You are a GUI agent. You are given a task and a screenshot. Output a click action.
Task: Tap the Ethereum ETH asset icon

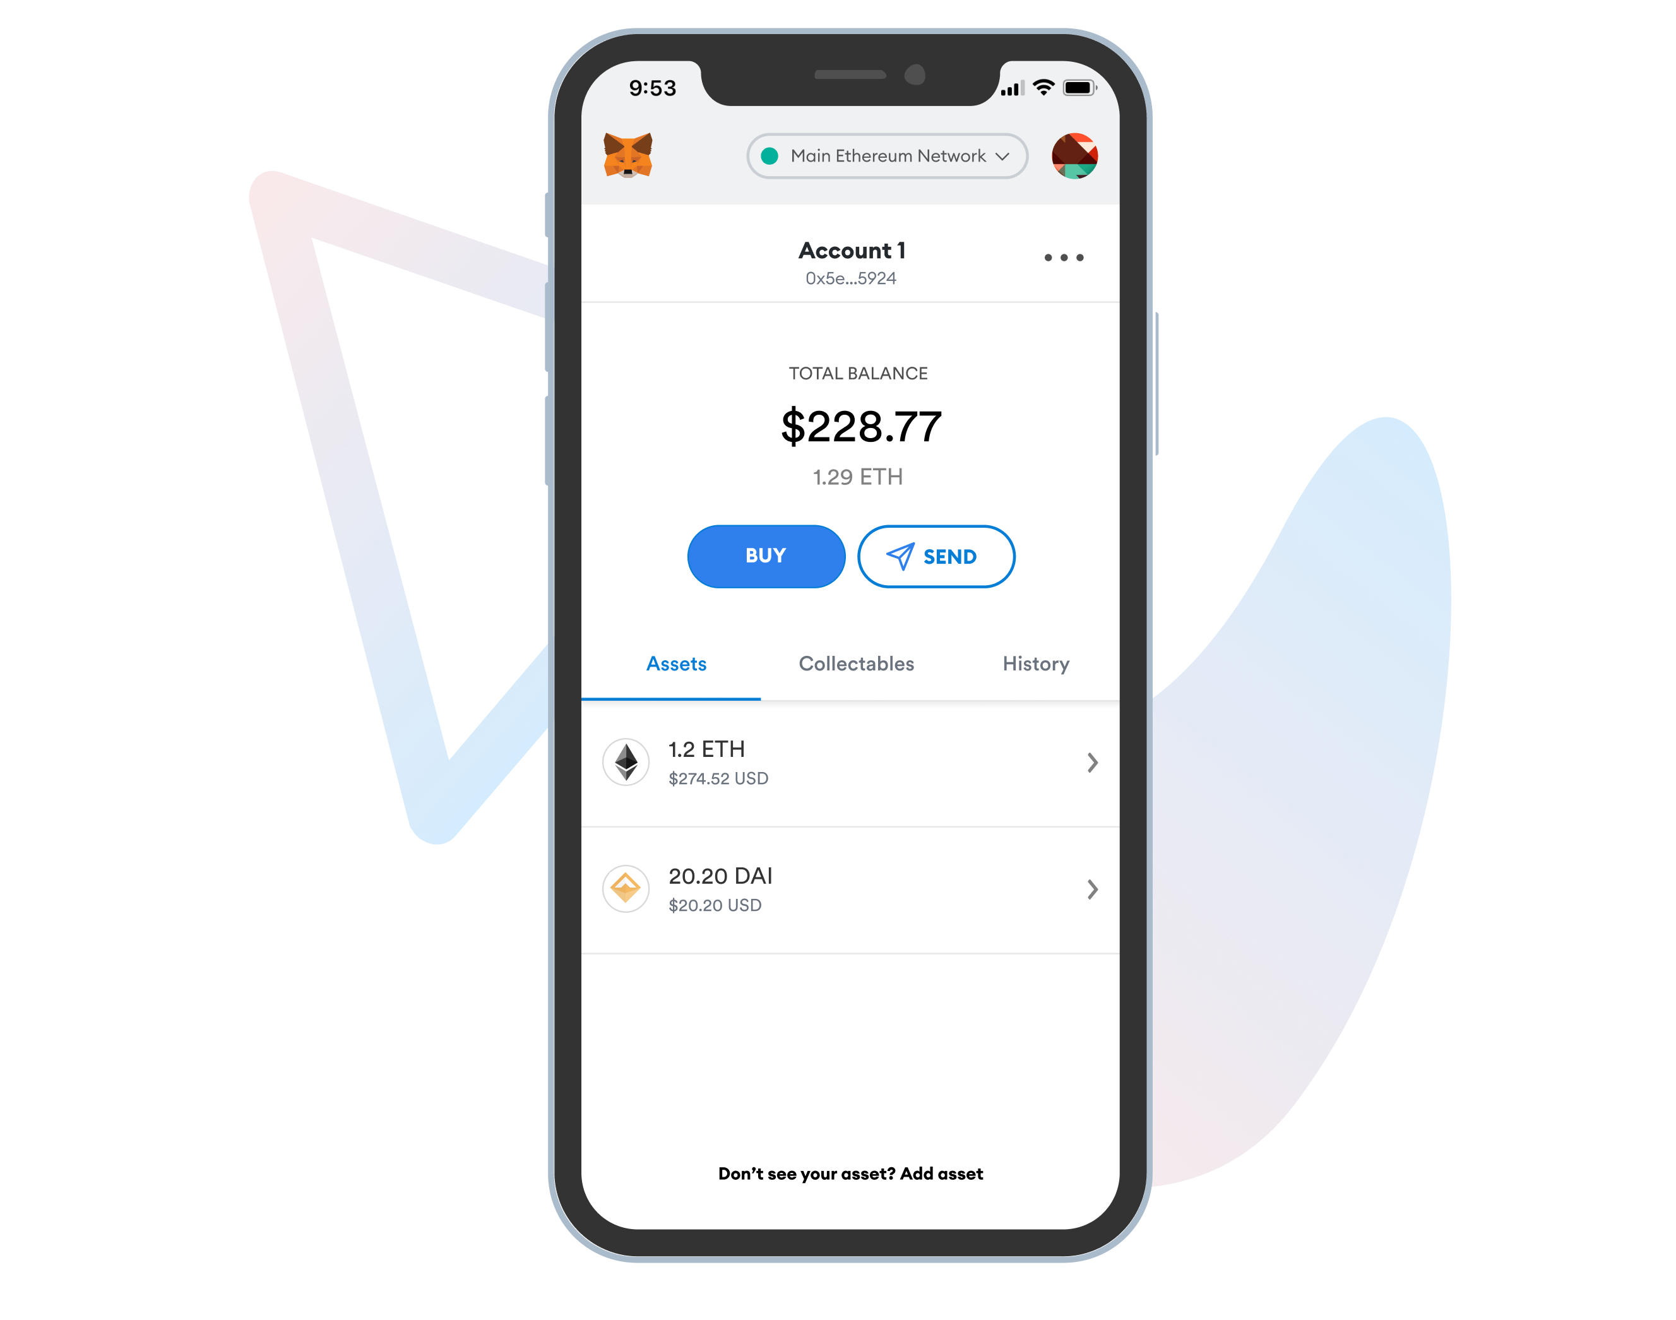point(624,761)
